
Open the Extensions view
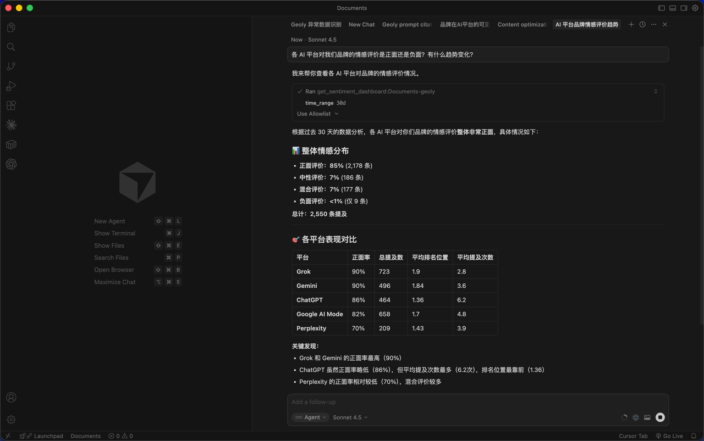pyautogui.click(x=11, y=105)
